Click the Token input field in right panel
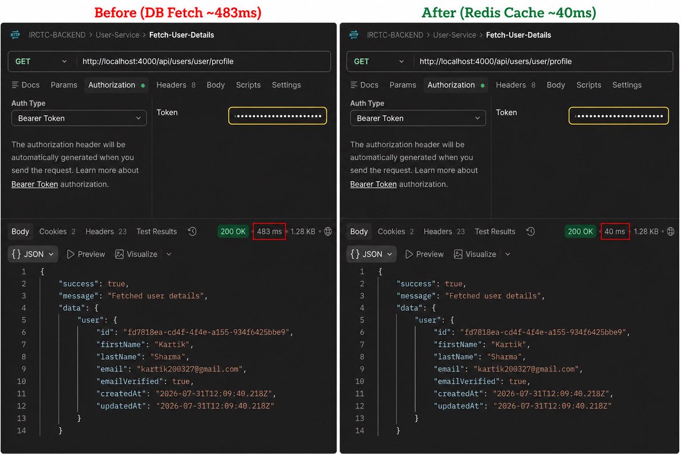Viewport: 681px width, 454px height. point(617,116)
